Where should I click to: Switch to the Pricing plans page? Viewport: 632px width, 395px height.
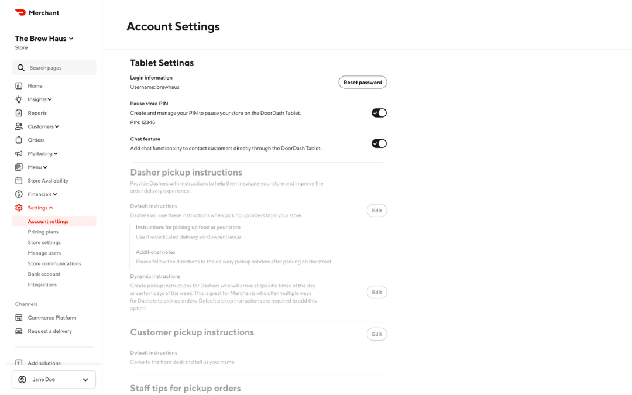point(44,231)
